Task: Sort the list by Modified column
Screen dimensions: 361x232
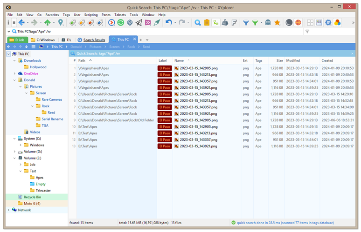Action: 293,60
